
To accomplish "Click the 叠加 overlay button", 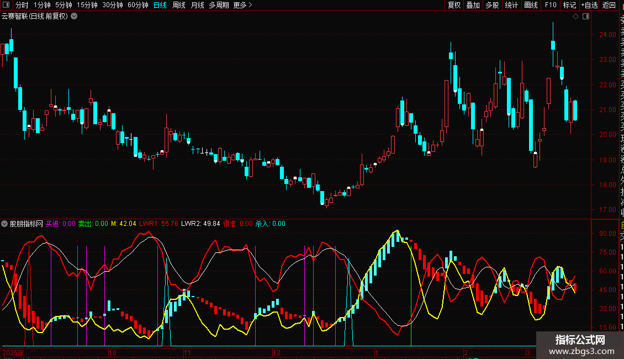I will [x=473, y=5].
